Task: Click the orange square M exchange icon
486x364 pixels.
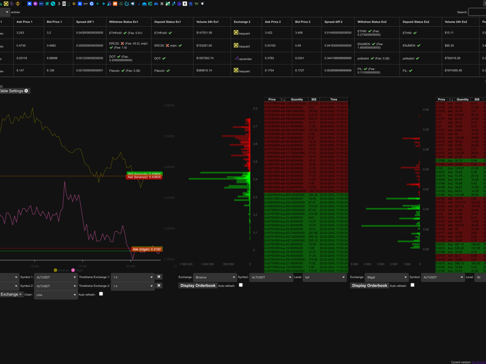Action: tap(115, 4)
